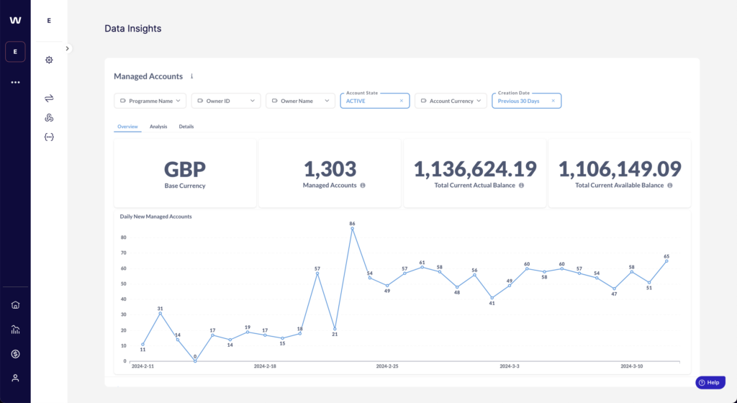Go to home using house icon
The height and width of the screenshot is (403, 737).
15,304
